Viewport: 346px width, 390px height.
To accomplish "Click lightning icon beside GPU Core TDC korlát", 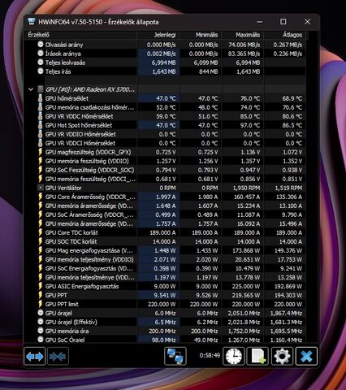I will [x=41, y=232].
